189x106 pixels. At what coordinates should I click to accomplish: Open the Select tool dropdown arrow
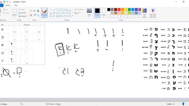tap(14, 17)
